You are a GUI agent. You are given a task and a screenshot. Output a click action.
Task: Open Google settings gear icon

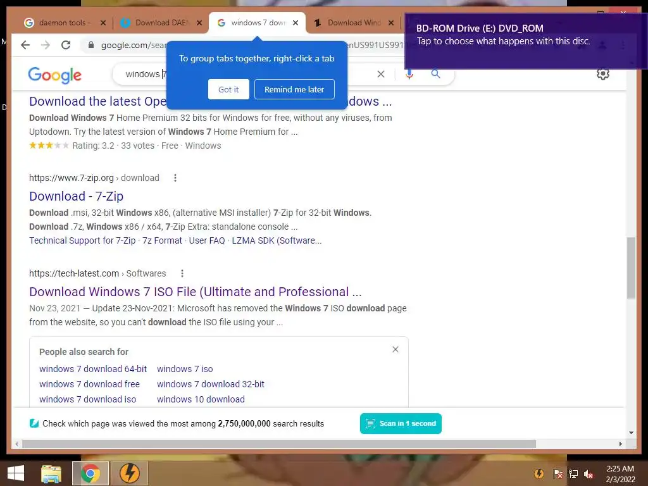click(x=603, y=74)
